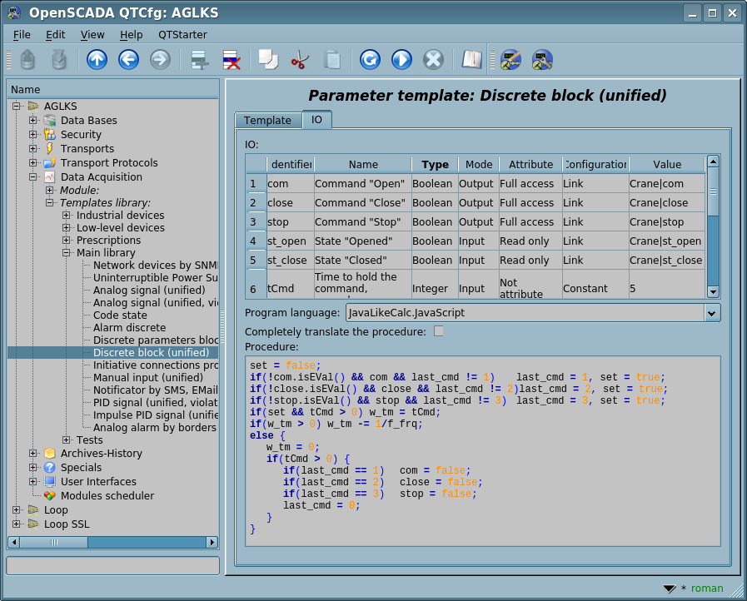Viewport: 747px width, 601px height.
Task: Switch to the Template tab
Action: point(268,121)
